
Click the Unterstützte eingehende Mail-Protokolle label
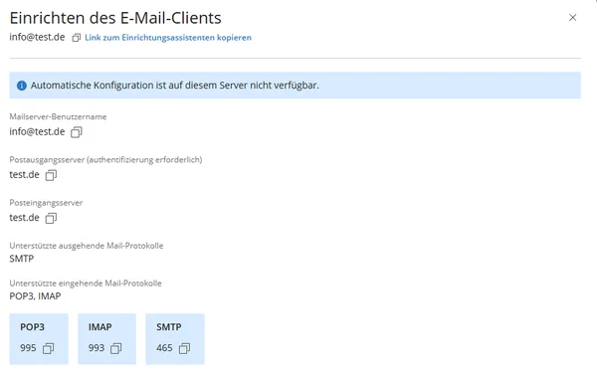(86, 283)
